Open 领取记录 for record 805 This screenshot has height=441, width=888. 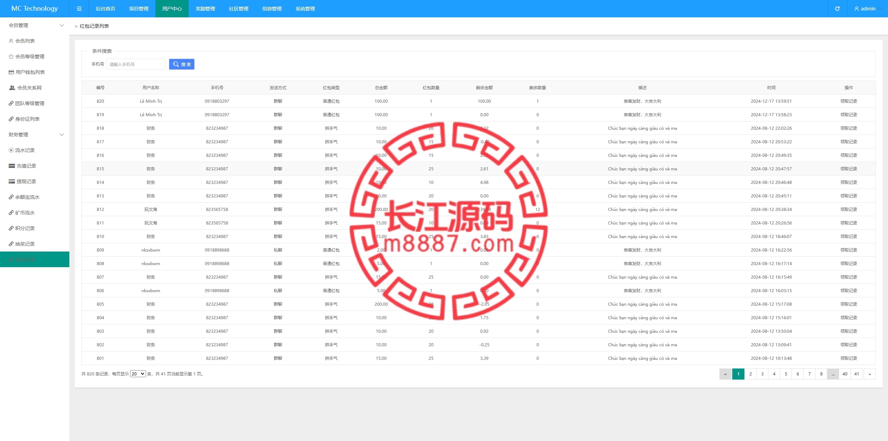(848, 304)
